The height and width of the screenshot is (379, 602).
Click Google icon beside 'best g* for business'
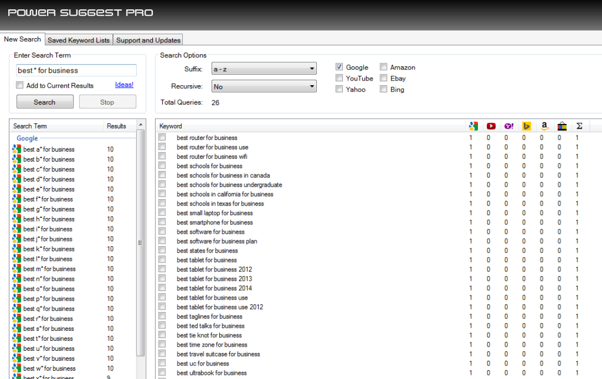coord(16,209)
